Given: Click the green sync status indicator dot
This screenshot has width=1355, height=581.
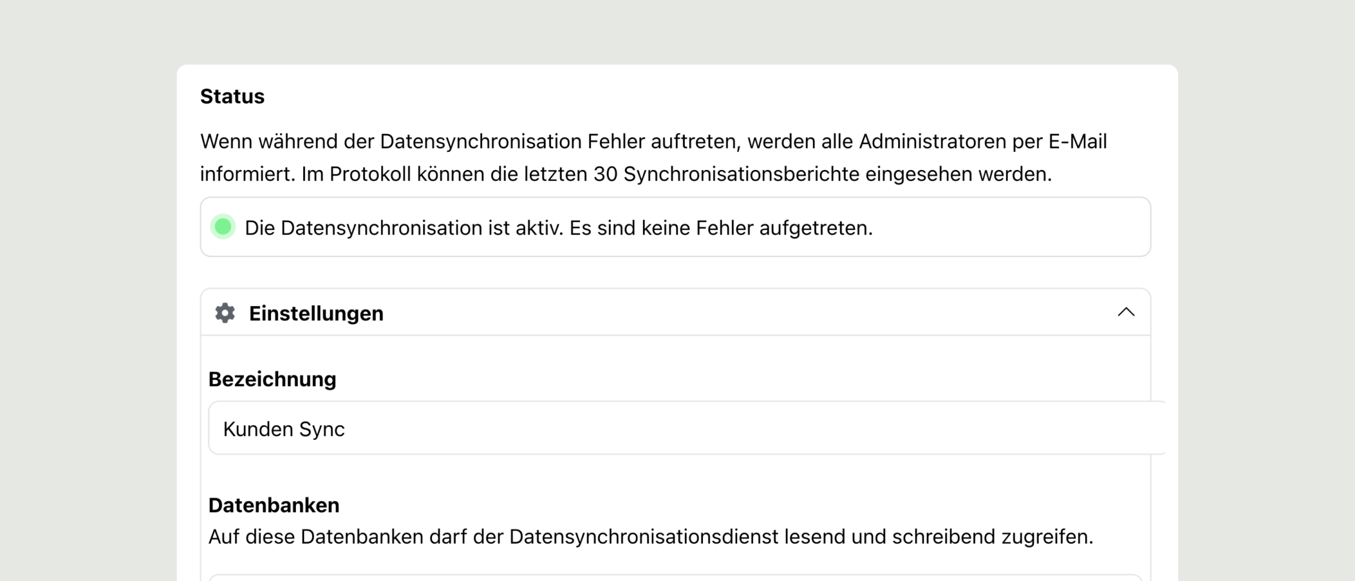Looking at the screenshot, I should [x=223, y=227].
